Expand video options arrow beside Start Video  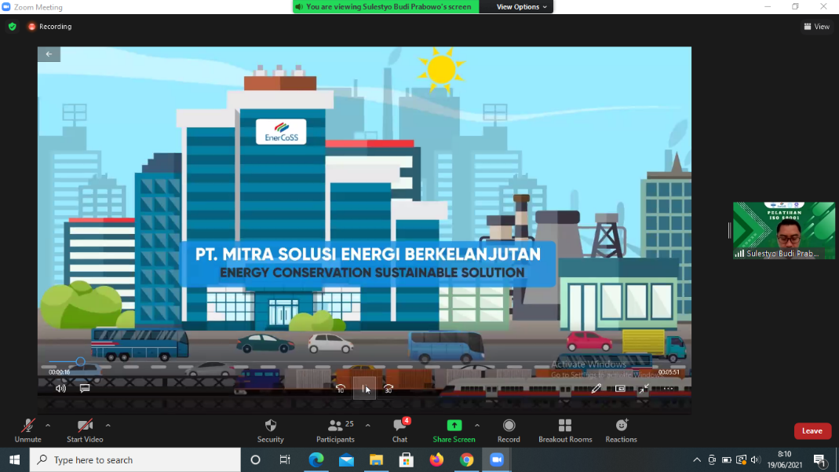108,426
